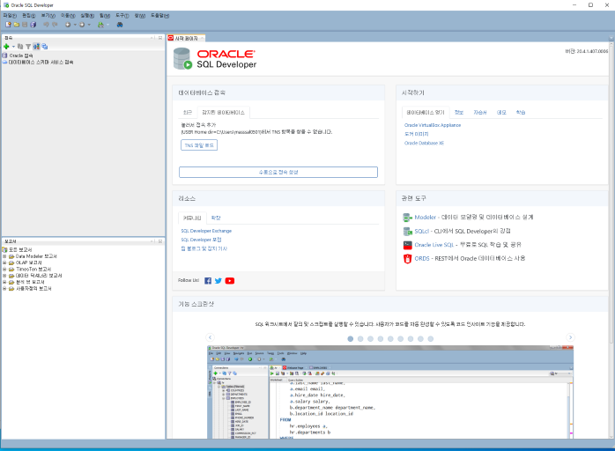Click the Back navigation round icon
The height and width of the screenshot is (451, 615).
tap(68, 25)
